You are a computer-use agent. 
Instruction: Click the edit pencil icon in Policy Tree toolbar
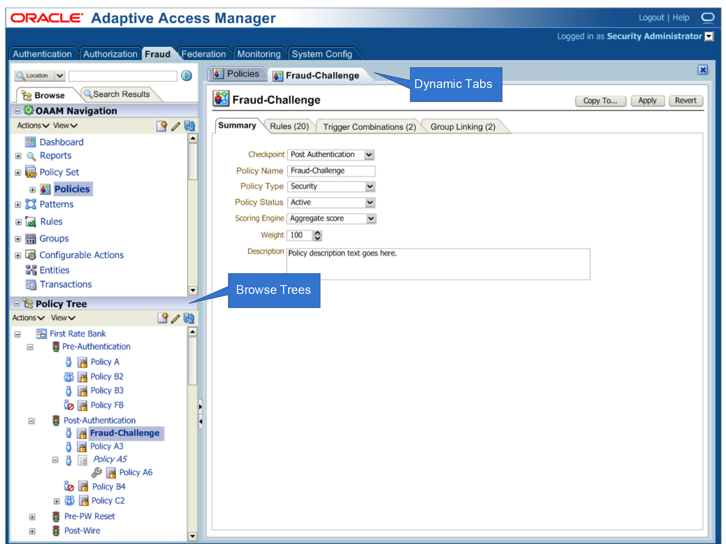(175, 318)
